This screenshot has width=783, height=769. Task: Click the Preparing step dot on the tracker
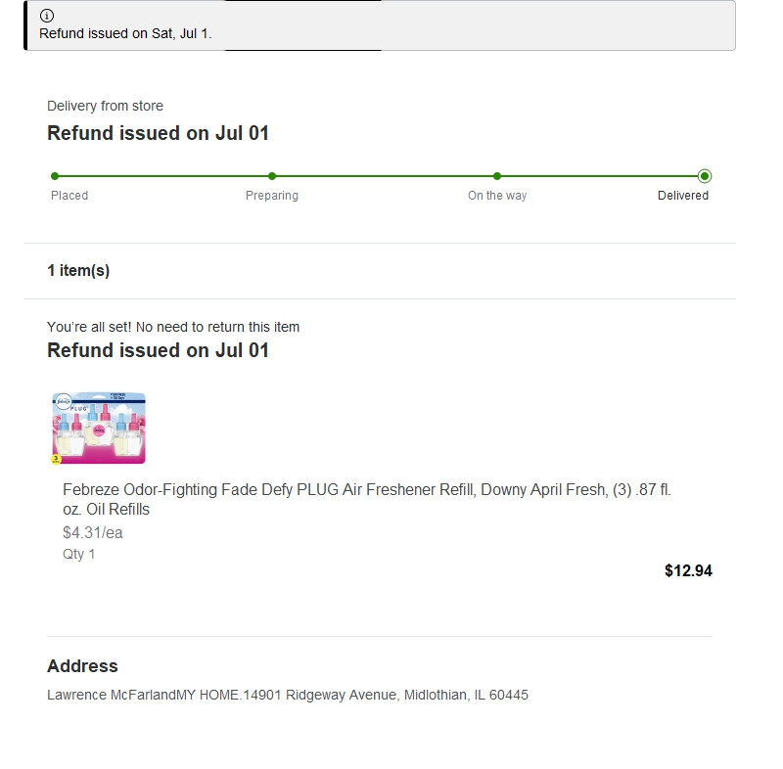pos(272,176)
